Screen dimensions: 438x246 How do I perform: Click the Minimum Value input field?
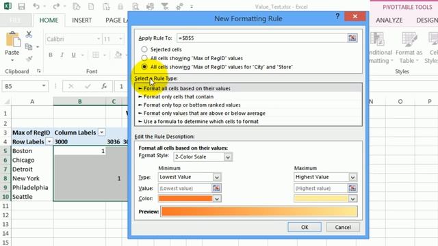(x=185, y=189)
